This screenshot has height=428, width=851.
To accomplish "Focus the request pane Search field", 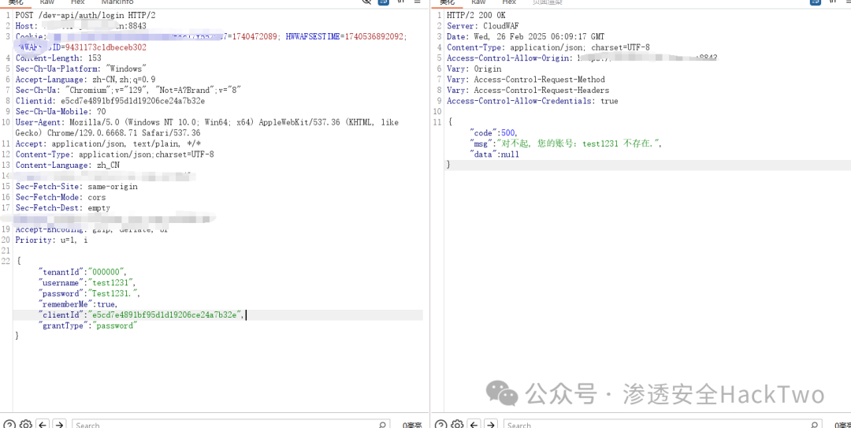I will (x=231, y=425).
